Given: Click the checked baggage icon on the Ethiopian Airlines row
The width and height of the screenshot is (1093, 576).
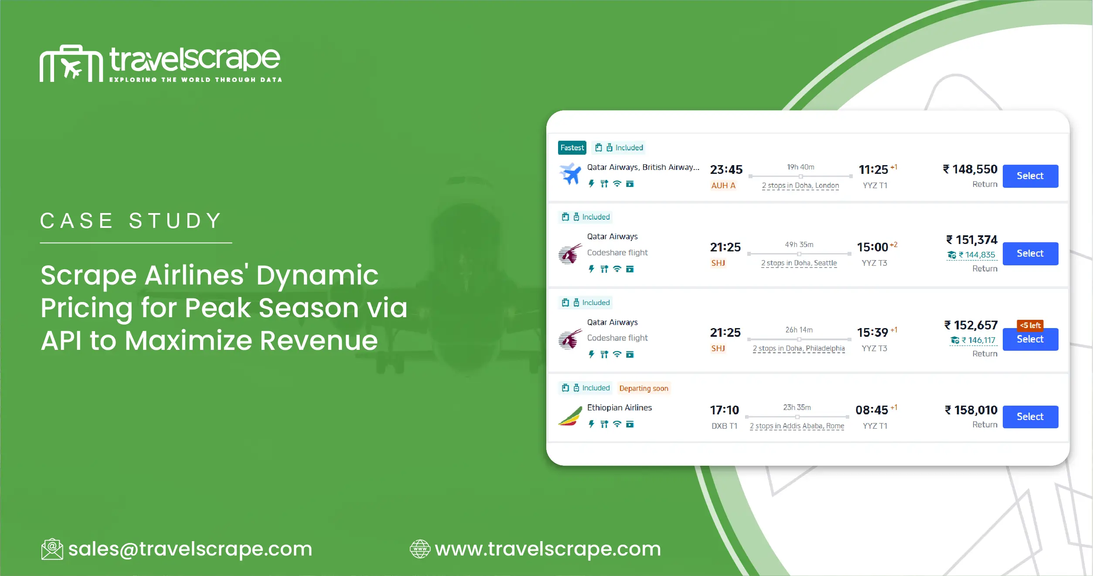Looking at the screenshot, I should [x=575, y=388].
